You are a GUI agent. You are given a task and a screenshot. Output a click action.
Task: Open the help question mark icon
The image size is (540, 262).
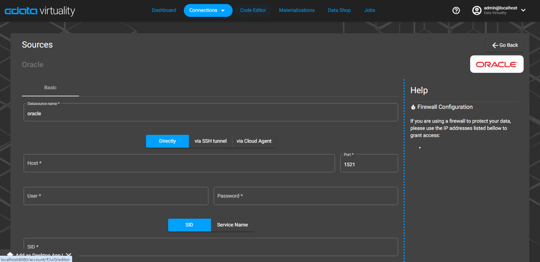point(455,10)
